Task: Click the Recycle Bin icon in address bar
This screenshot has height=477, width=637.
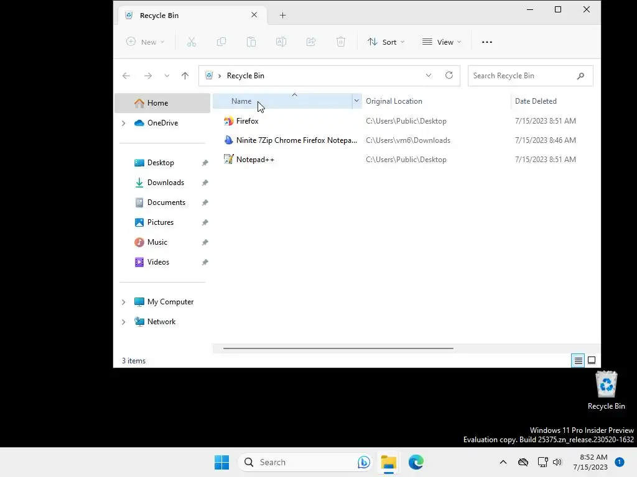Action: tap(209, 75)
